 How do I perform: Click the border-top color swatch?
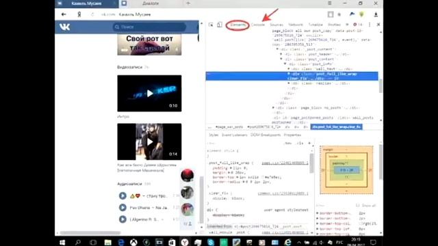[x=263, y=177]
